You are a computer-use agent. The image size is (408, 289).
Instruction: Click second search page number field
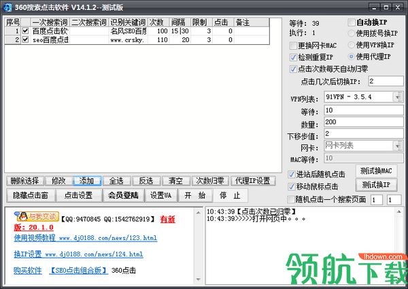click(394, 200)
